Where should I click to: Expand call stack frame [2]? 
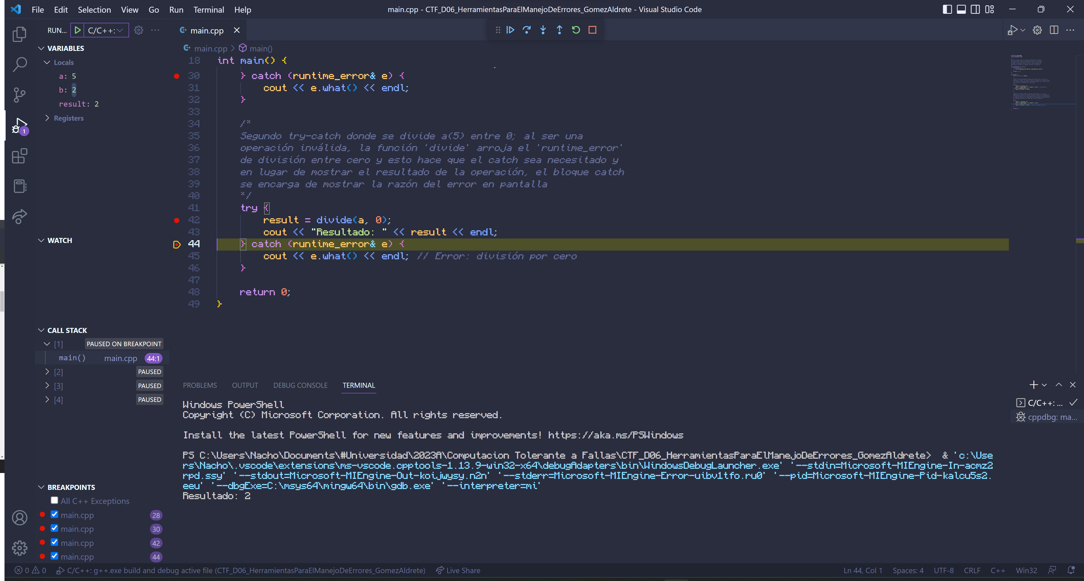47,371
